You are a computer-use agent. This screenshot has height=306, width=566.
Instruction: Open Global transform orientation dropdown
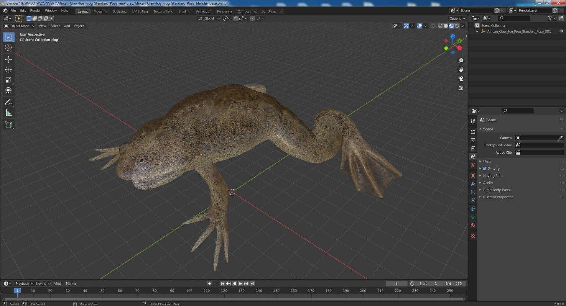point(209,18)
